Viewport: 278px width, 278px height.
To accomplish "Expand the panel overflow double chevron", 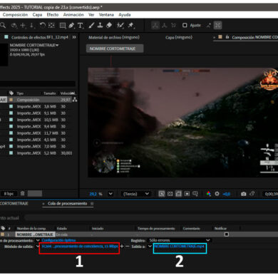I will [x=74, y=37].
